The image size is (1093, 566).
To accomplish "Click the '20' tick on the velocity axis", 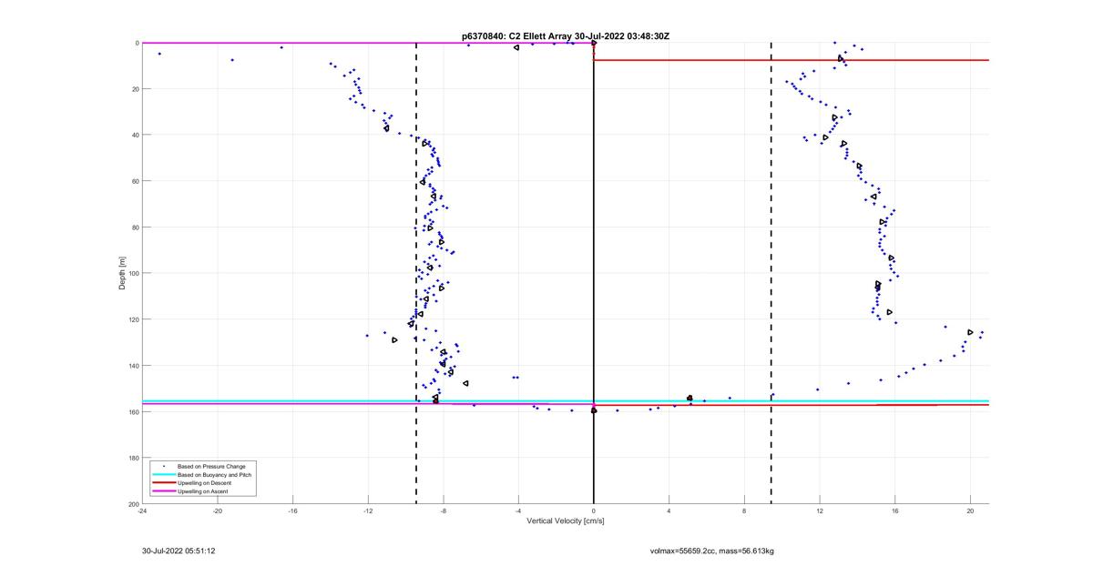I will [970, 510].
